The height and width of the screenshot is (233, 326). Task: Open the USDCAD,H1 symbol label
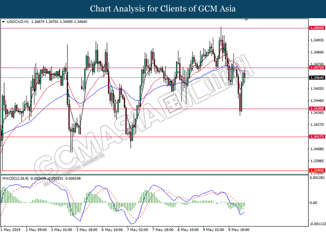click(x=18, y=21)
